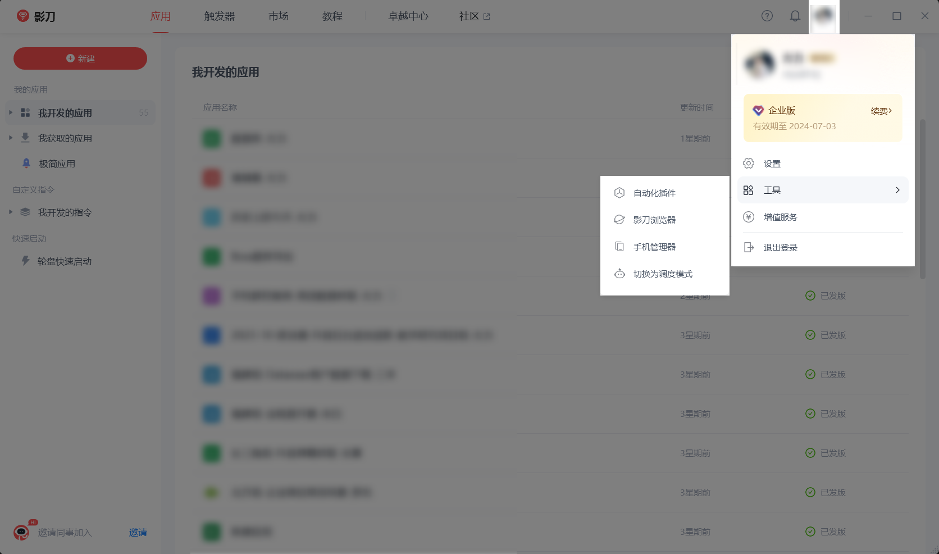The width and height of the screenshot is (939, 554).
Task: Click the robot assistant icon bottom left
Action: pyautogui.click(x=21, y=532)
